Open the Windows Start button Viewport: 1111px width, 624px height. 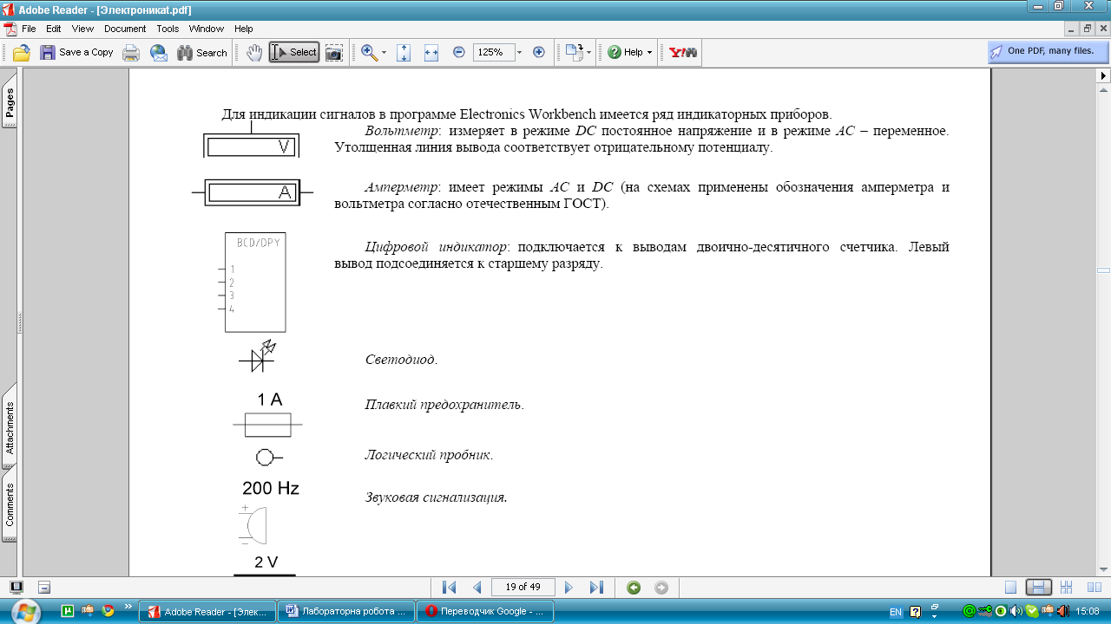pos(23,611)
